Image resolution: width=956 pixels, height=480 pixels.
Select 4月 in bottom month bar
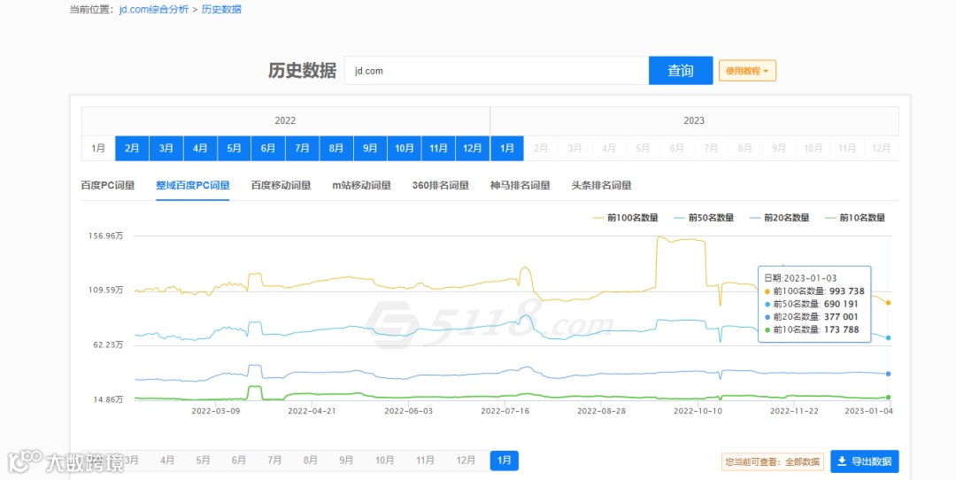[167, 461]
